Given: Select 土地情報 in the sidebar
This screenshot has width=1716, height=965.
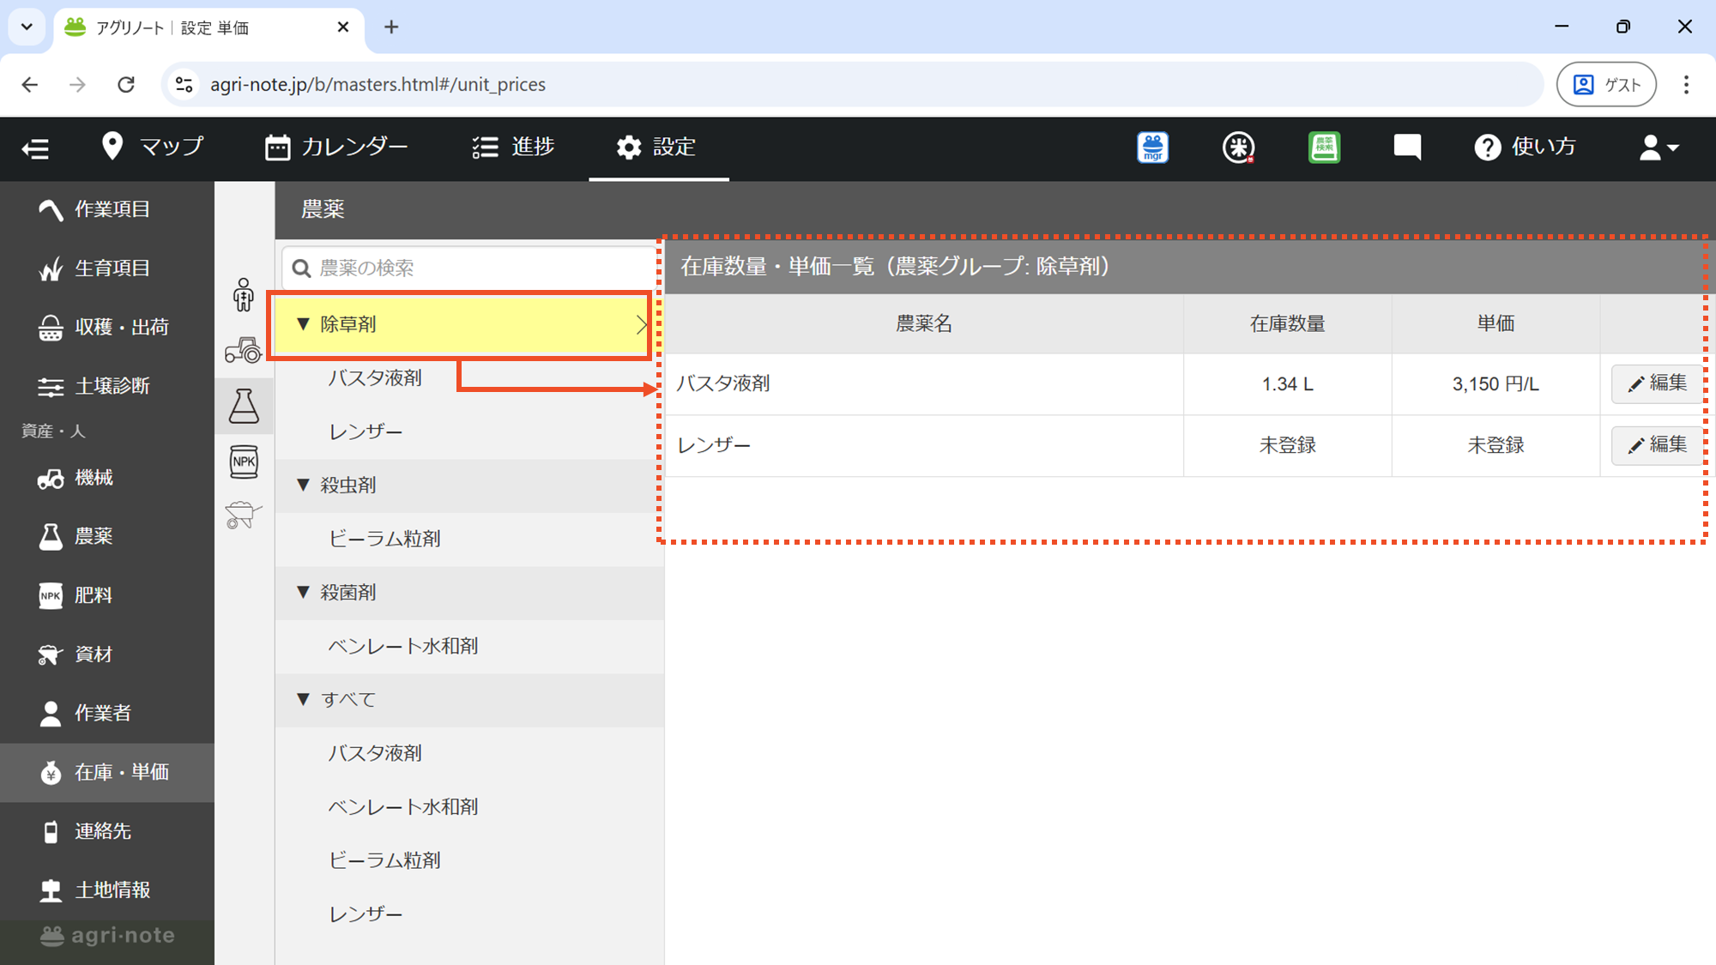Looking at the screenshot, I should point(107,890).
